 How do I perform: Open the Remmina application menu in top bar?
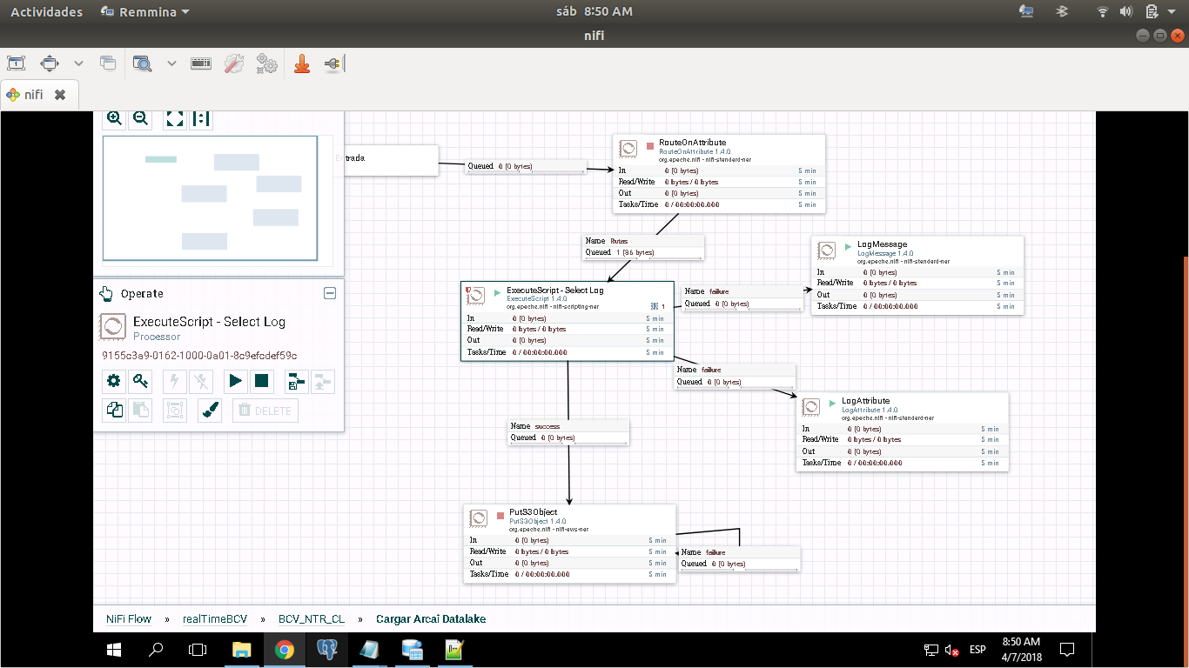(x=144, y=12)
